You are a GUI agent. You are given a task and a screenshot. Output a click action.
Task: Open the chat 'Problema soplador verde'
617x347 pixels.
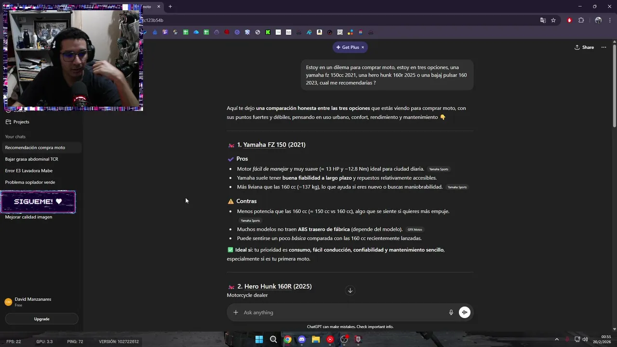point(30,182)
